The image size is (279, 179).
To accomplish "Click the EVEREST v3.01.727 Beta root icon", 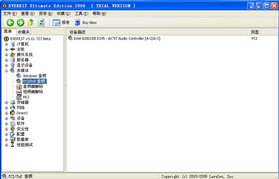I will click(6, 38).
